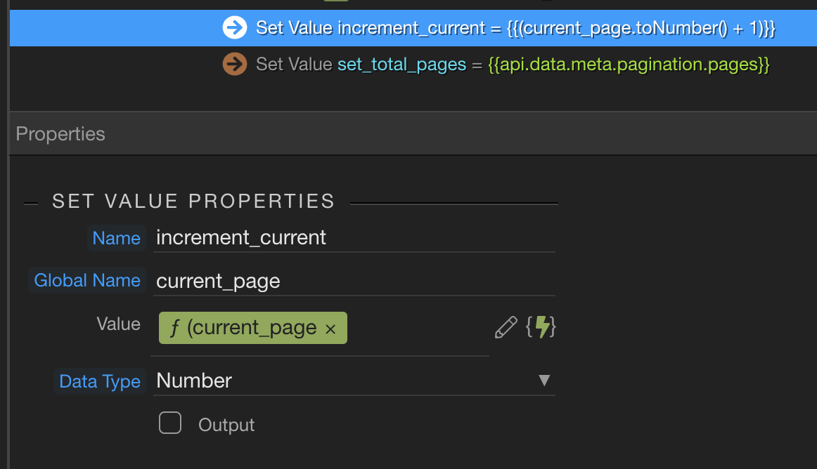Select the set_total_pages step name
The image size is (817, 469).
coord(401,65)
